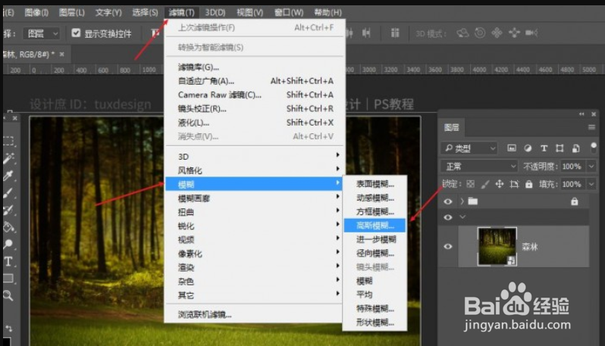Prevent auto-nesting into artboards lock icon
This screenshot has height=346, width=605.
[514, 184]
